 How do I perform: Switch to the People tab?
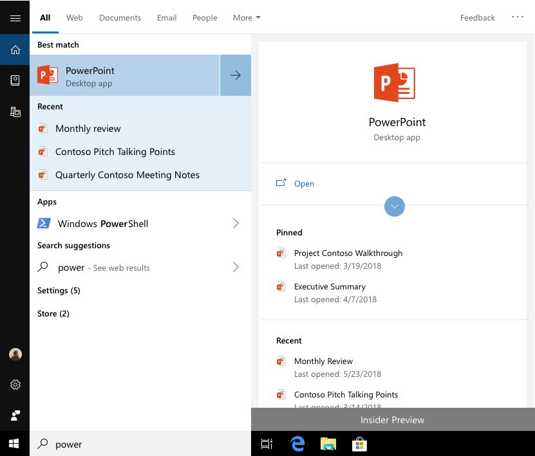pyautogui.click(x=205, y=18)
